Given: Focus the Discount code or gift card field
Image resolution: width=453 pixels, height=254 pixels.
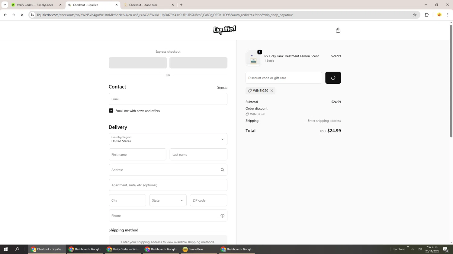Looking at the screenshot, I should point(284,78).
